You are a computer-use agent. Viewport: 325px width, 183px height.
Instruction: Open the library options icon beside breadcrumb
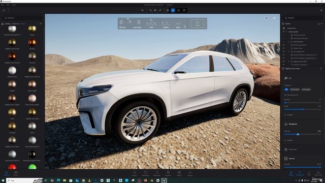(x=41, y=24)
